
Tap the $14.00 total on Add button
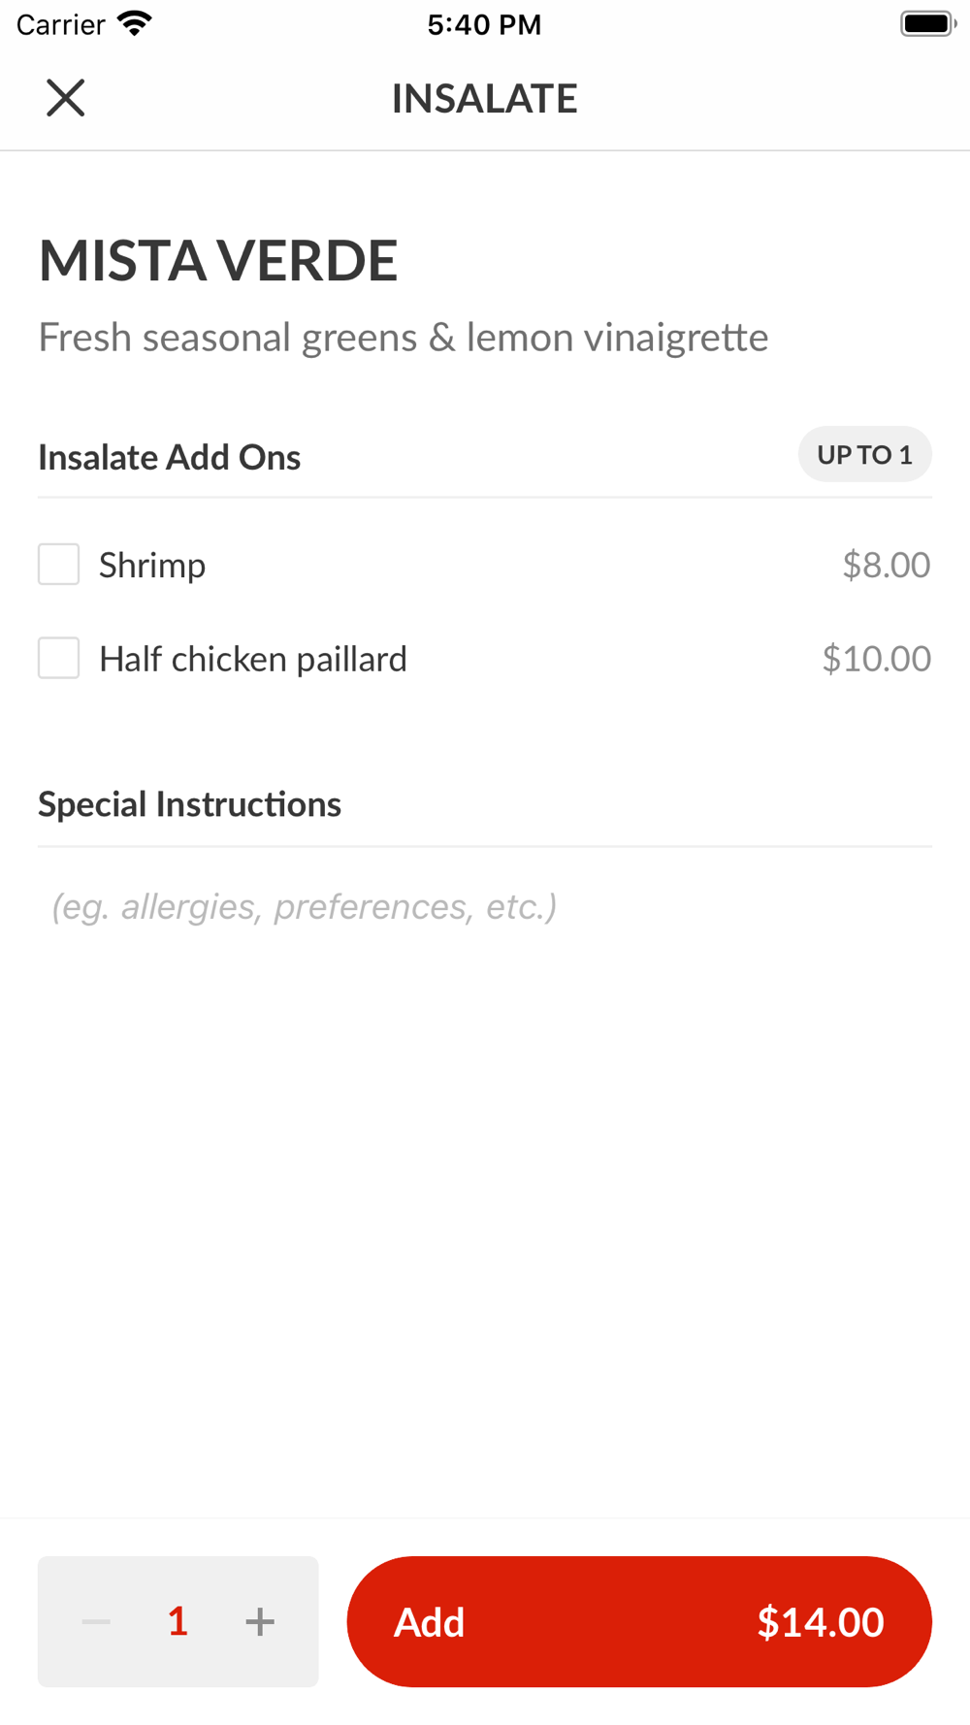click(x=820, y=1622)
